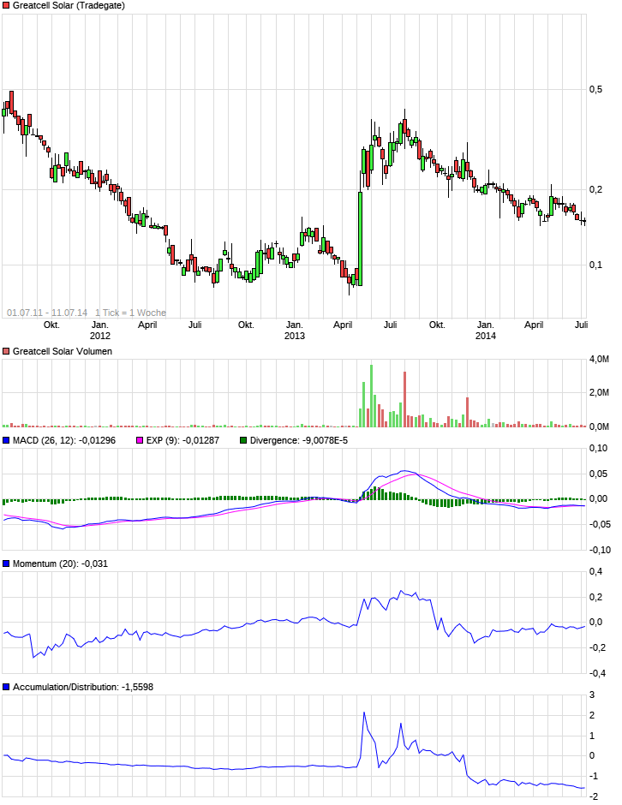Viewport: 622px width, 805px height.
Task: Click the 2012 year label on time axis
Action: [x=100, y=336]
